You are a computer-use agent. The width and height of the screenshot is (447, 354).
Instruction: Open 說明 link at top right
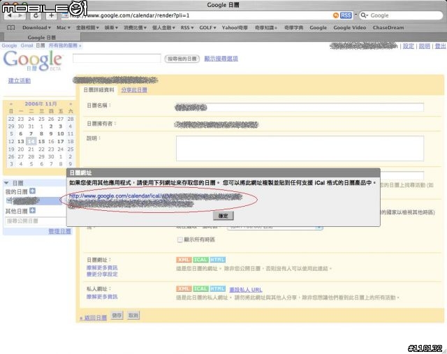(424, 46)
